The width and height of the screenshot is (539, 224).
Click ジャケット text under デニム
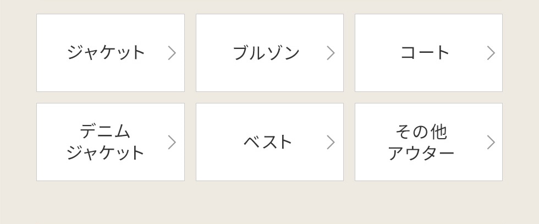tap(106, 153)
